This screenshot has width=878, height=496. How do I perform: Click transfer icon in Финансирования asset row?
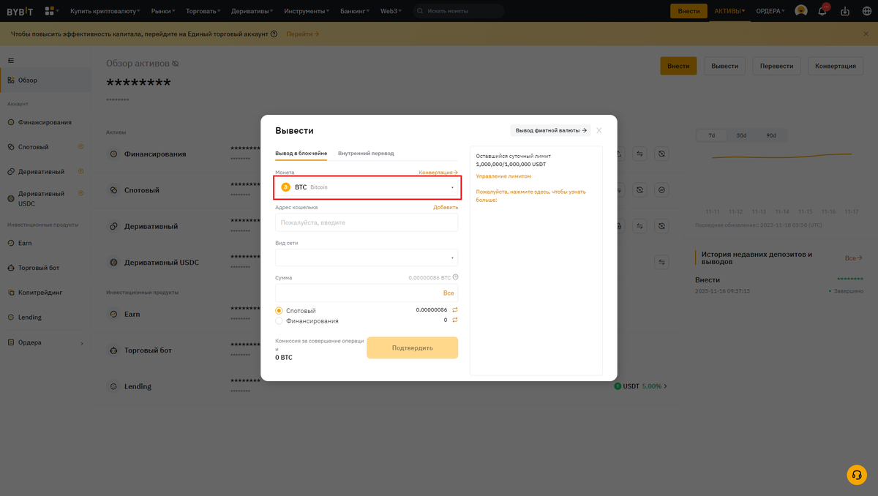639,154
